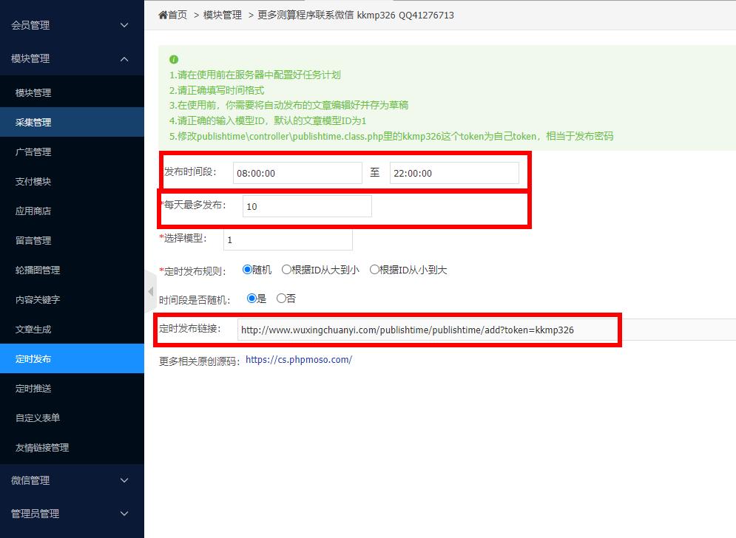Open the cs.phpmoso.com source link
The height and width of the screenshot is (538, 736).
click(x=299, y=360)
